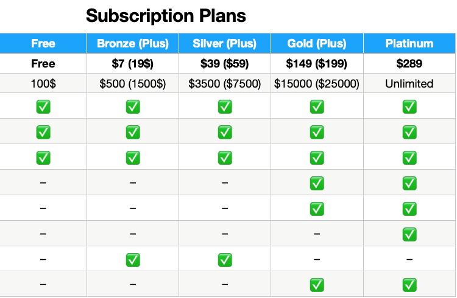
Task: Click the $7 (19$) Bronze price
Action: (x=133, y=64)
